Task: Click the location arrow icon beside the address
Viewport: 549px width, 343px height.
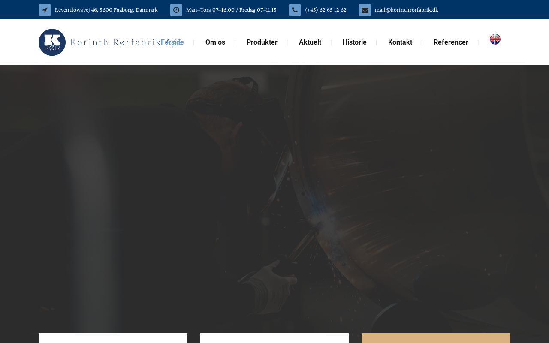Action: pyautogui.click(x=45, y=10)
